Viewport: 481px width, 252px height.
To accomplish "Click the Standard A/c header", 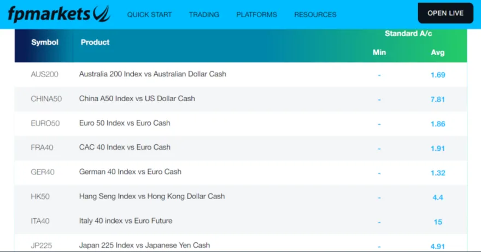I will [x=408, y=34].
